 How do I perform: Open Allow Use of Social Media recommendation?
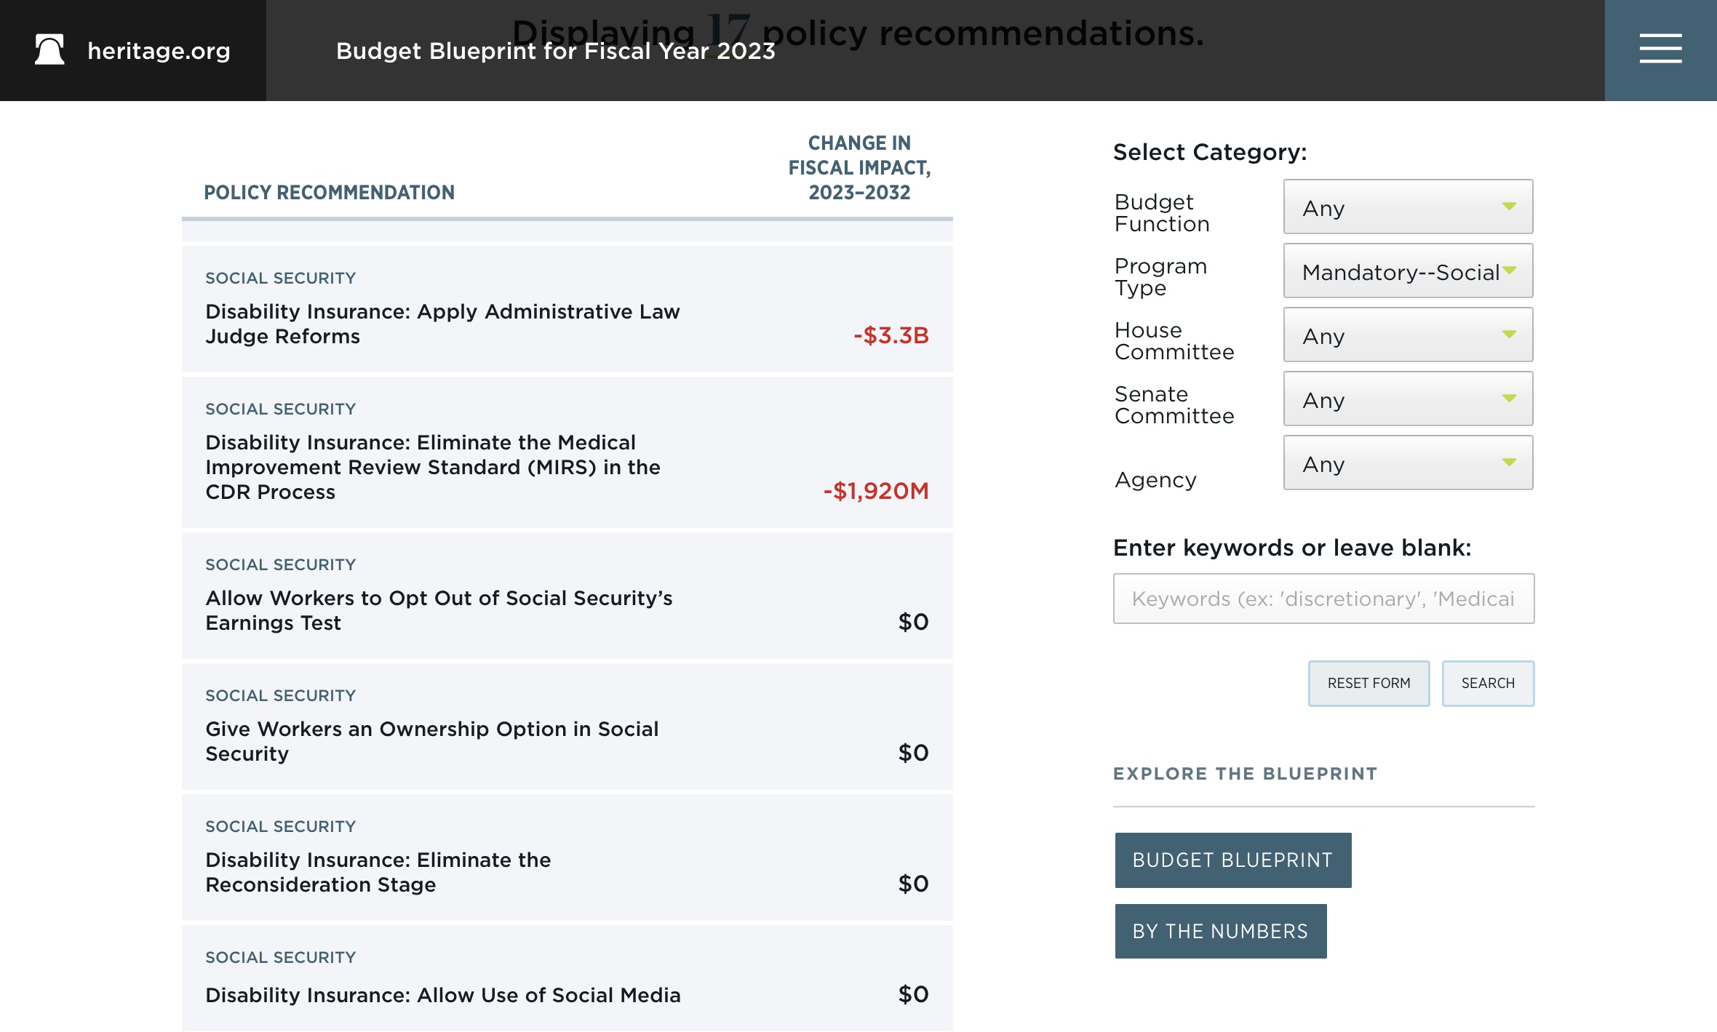tap(442, 995)
